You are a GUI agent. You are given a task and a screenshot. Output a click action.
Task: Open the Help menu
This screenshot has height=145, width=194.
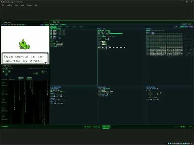[36, 5]
